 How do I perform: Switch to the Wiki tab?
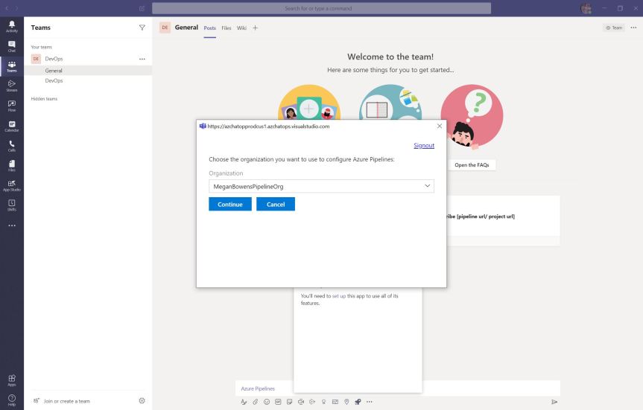(241, 28)
